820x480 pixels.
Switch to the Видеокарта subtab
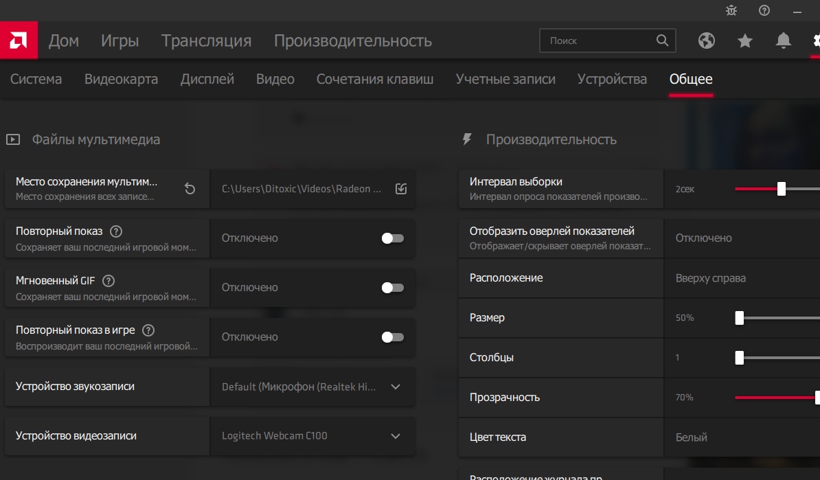pos(122,79)
